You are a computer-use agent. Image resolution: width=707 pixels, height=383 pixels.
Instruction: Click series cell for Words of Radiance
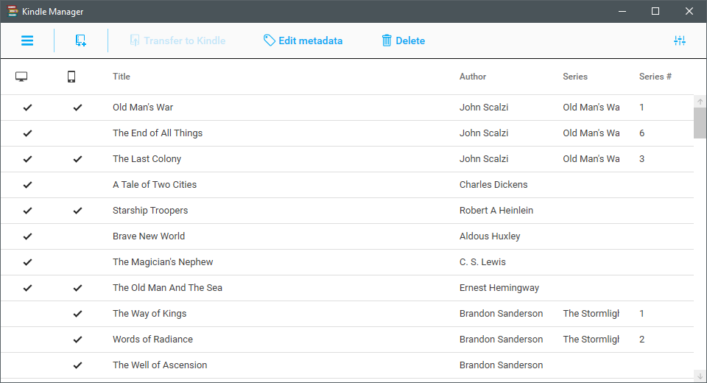591,340
